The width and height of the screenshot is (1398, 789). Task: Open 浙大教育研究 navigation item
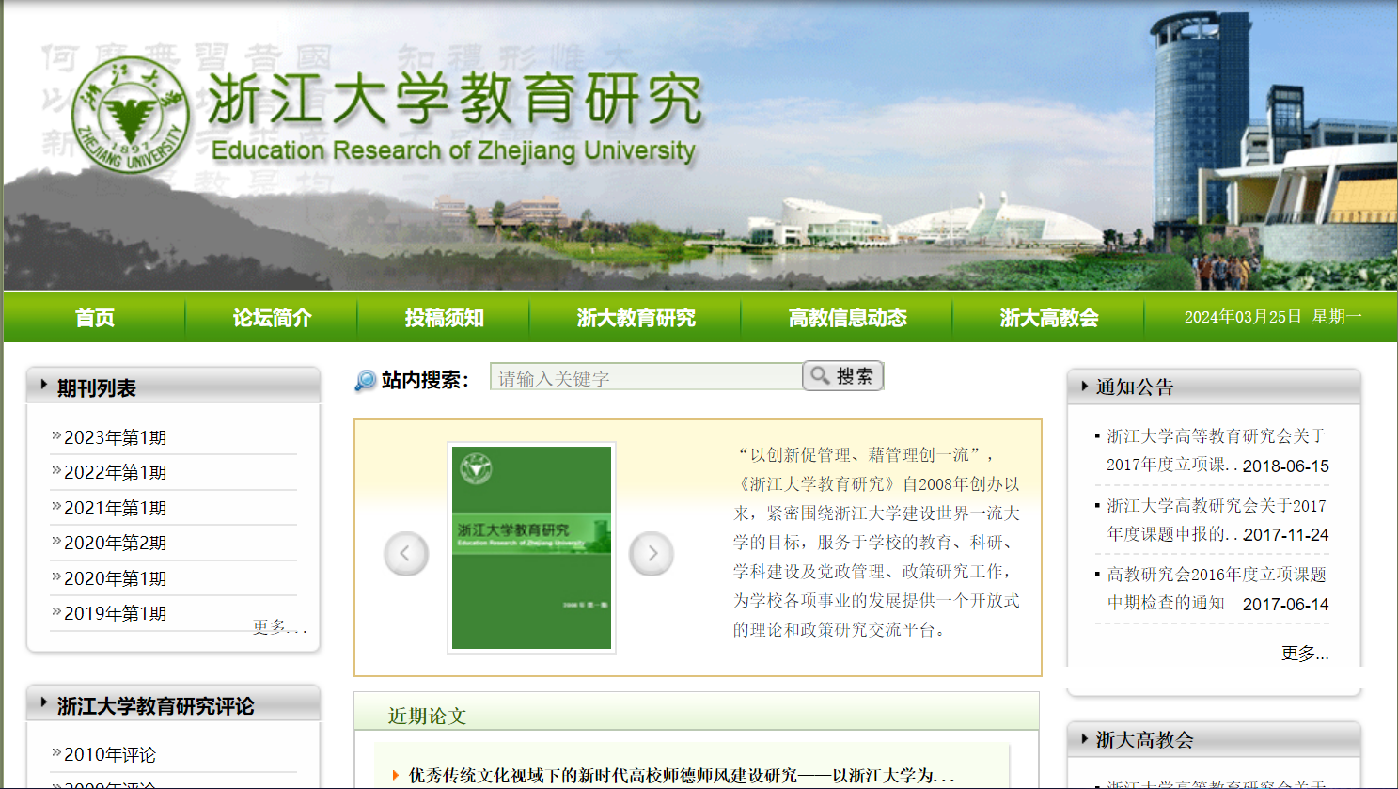[636, 318]
